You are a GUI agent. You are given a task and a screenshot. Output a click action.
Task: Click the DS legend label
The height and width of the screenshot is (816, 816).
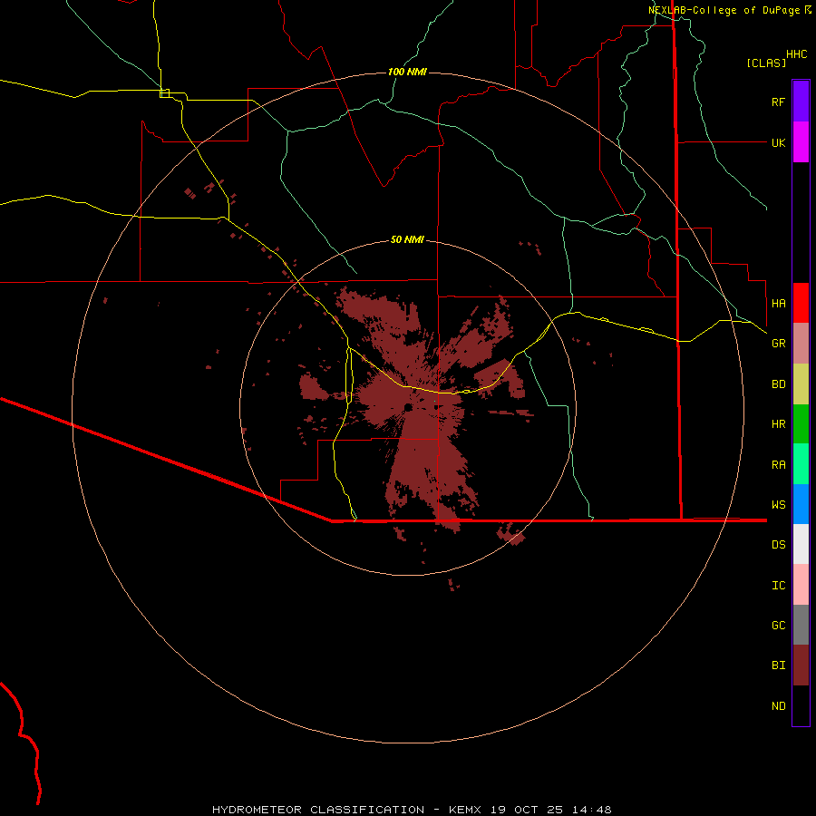coord(778,545)
